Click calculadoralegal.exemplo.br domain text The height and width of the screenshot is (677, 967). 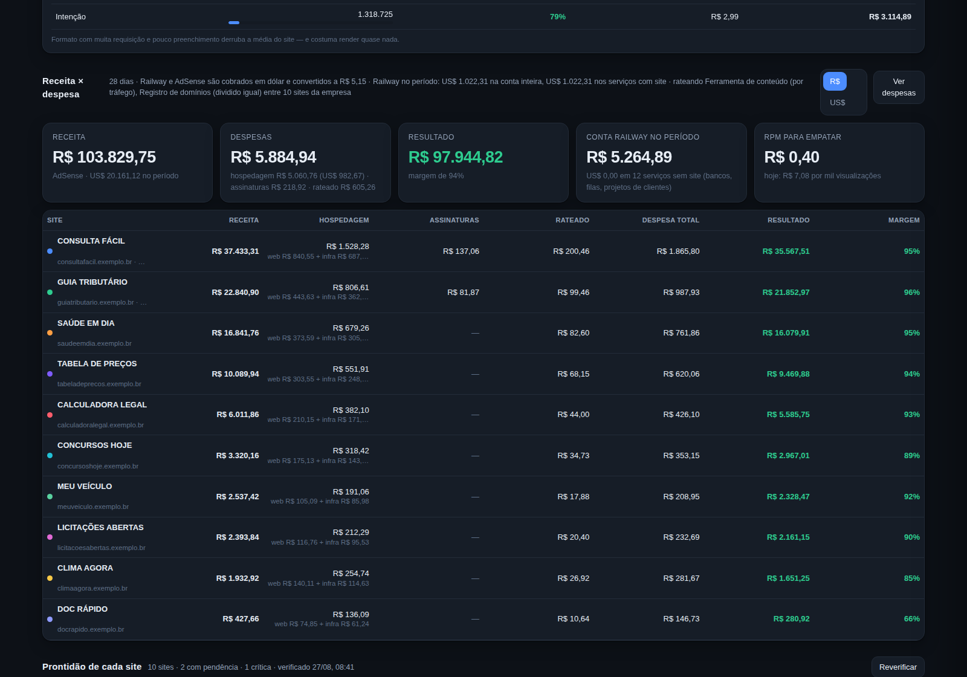point(100,425)
